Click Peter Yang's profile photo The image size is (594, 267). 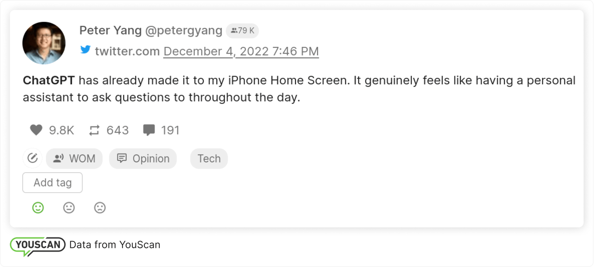pyautogui.click(x=44, y=43)
